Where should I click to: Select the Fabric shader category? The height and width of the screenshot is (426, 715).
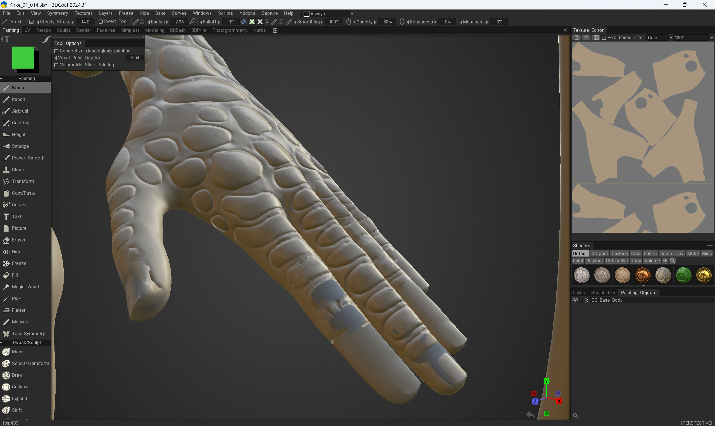coord(650,253)
